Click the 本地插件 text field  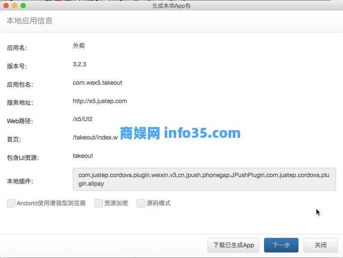pos(205,179)
